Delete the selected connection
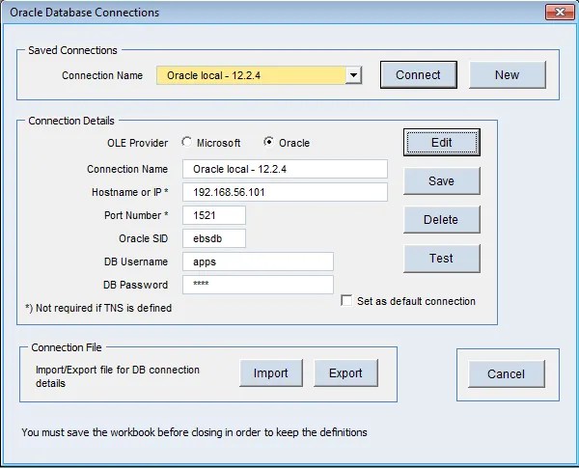This screenshot has height=468, width=579. tap(442, 219)
